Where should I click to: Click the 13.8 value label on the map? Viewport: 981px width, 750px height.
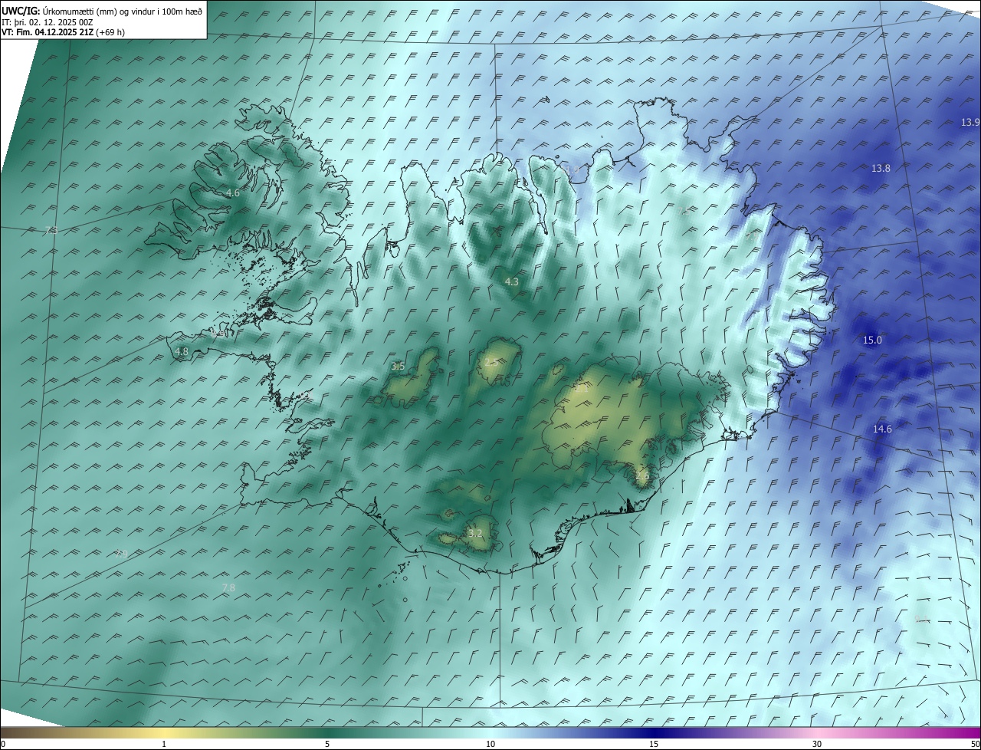(x=881, y=169)
